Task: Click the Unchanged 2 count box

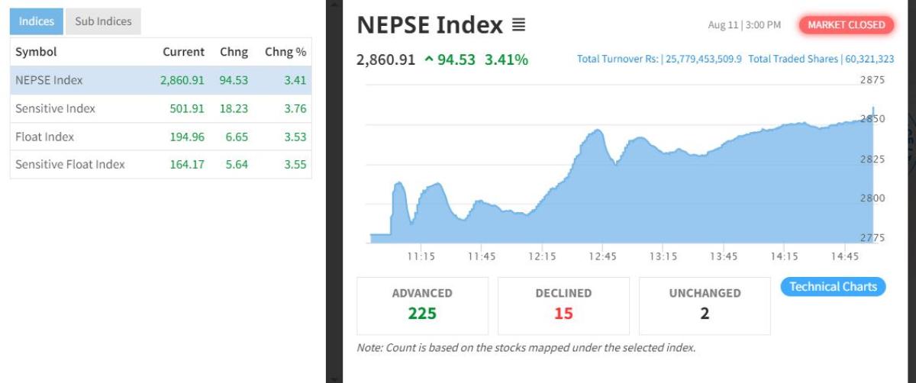Action: click(x=705, y=305)
